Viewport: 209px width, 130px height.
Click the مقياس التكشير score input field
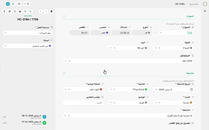83,103
